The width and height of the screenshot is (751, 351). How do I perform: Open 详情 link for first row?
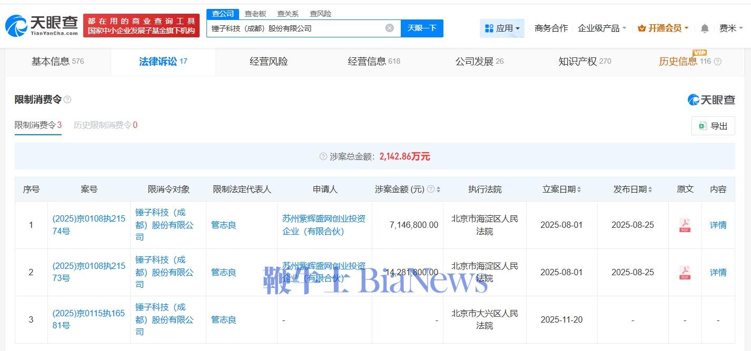click(x=718, y=225)
